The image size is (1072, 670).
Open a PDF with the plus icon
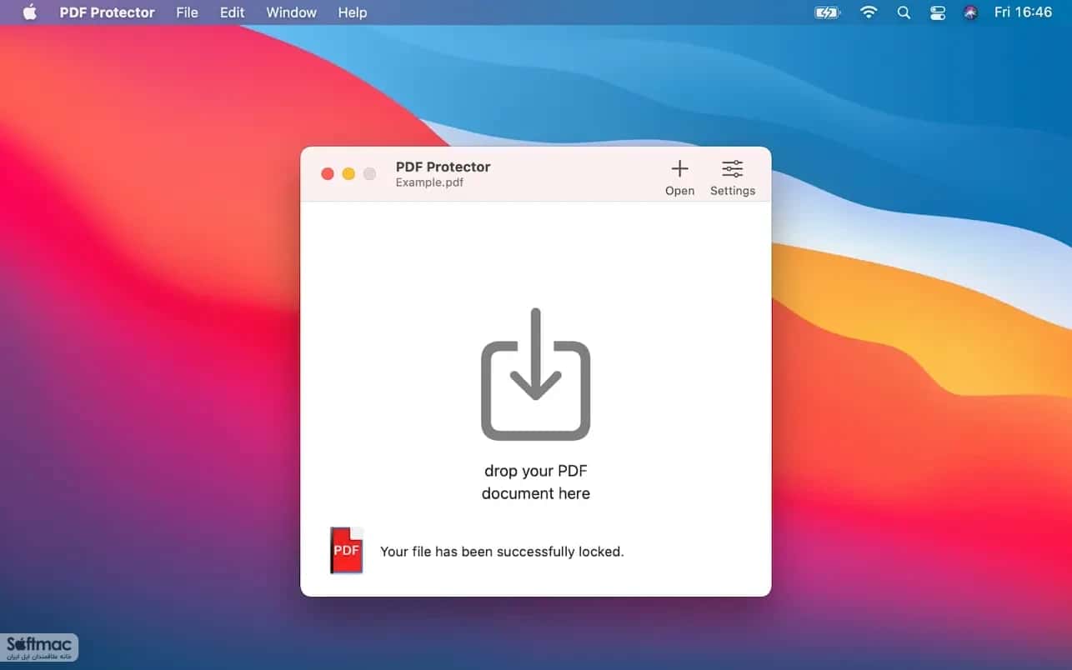click(x=679, y=169)
